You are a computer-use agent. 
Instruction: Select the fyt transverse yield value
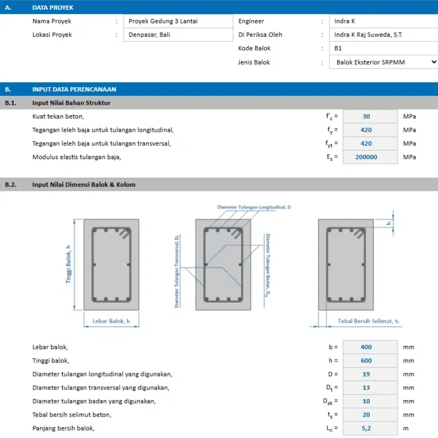(370, 143)
